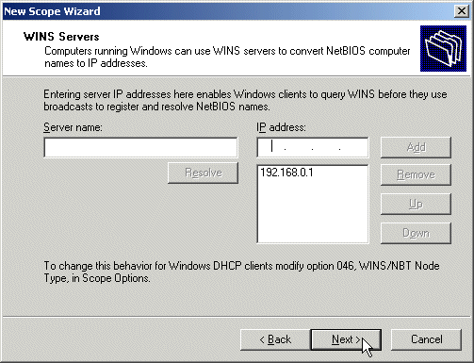The image size is (474, 363).
Task: Proceed with the Next button
Action: pyautogui.click(x=346, y=339)
